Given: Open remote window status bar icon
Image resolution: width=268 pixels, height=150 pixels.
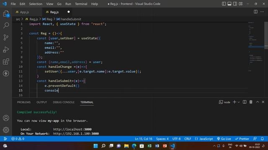Looking at the screenshot, I should pos(5,139).
